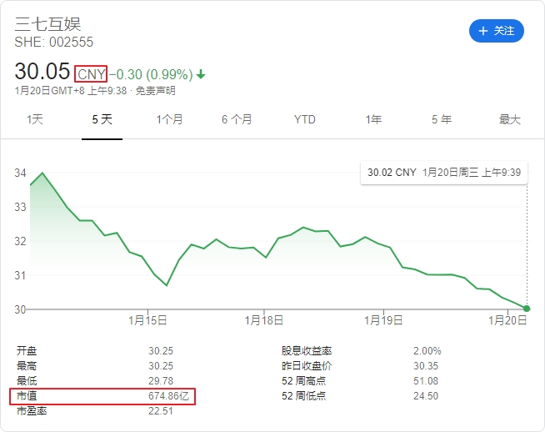Click the 股息收益率 label
Viewport: 545px width, 432px height.
click(x=307, y=350)
